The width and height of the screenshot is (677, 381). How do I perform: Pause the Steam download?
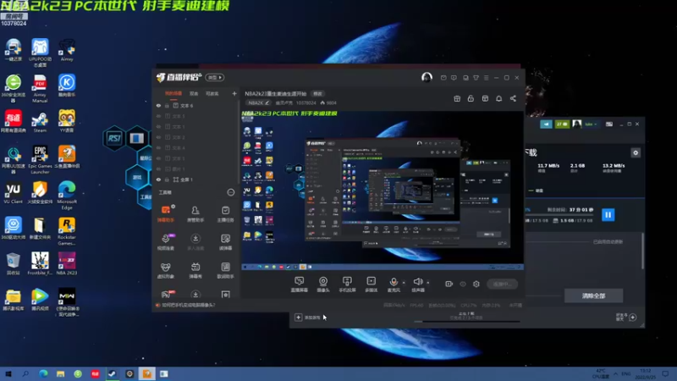608,215
